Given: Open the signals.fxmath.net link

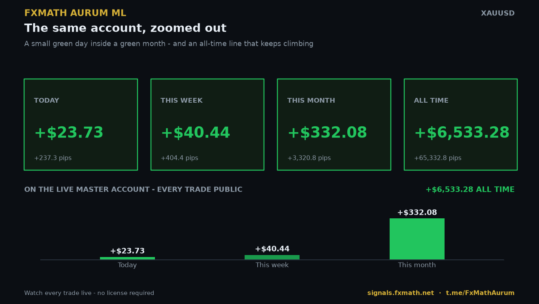Looking at the screenshot, I should (x=401, y=293).
